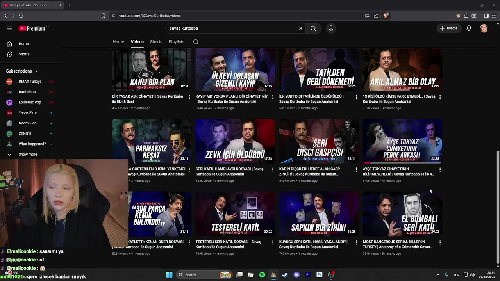Image resolution: width=500 pixels, height=281 pixels.
Task: Open Brave Shields icon
Action: pyautogui.click(x=386, y=16)
